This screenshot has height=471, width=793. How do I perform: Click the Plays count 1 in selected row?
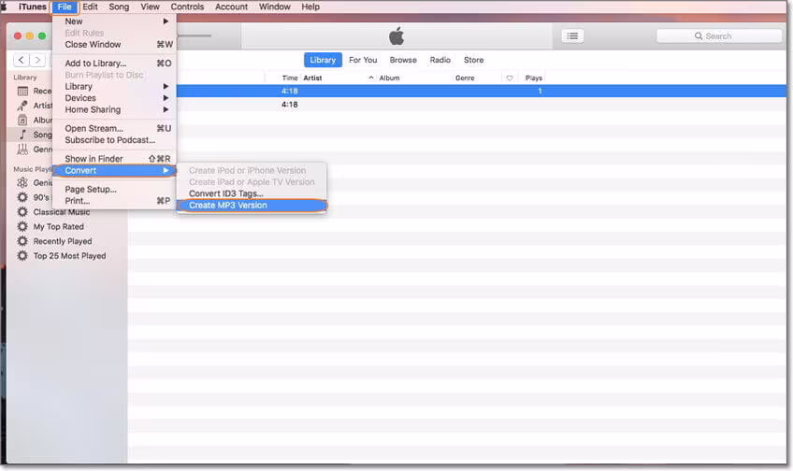coord(541,92)
